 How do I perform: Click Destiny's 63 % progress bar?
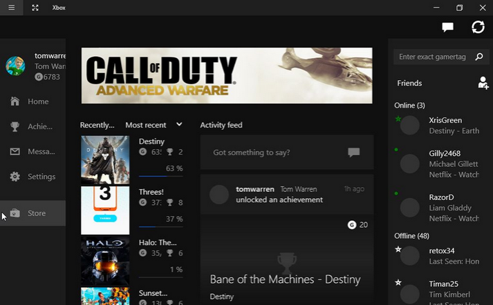coord(160,177)
